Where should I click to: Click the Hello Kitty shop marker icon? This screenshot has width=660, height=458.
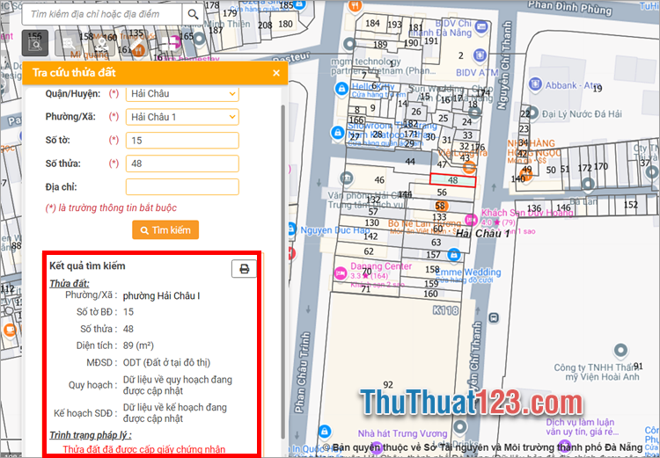point(341,88)
